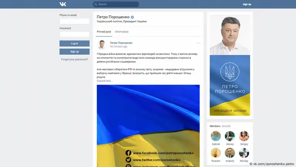
Task: Open Alexey's member avatar
Action: click(230, 136)
